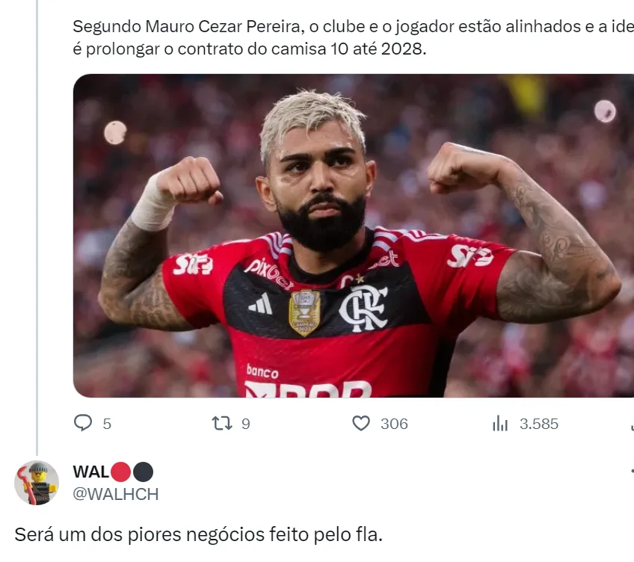Click the tweet text mentioning Mauro Cezar Pereira

coord(354,27)
